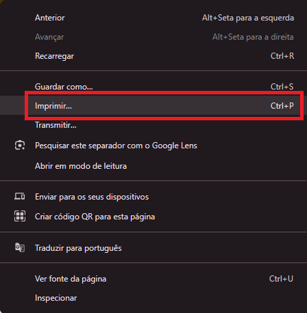Screen dimensions: 307x313
Task: Click the Ctrl+P shortcut label
Action: 282,106
